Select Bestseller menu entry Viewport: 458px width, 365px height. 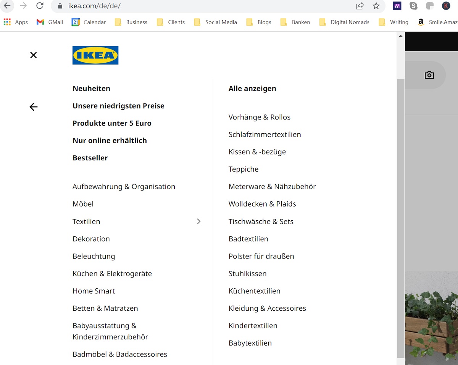90,158
